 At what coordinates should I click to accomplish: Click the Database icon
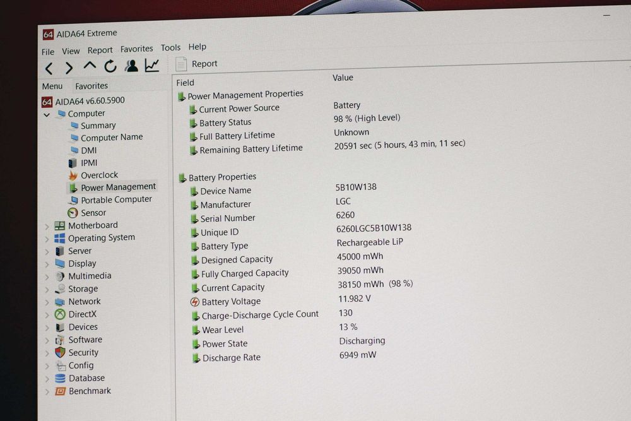coord(61,378)
